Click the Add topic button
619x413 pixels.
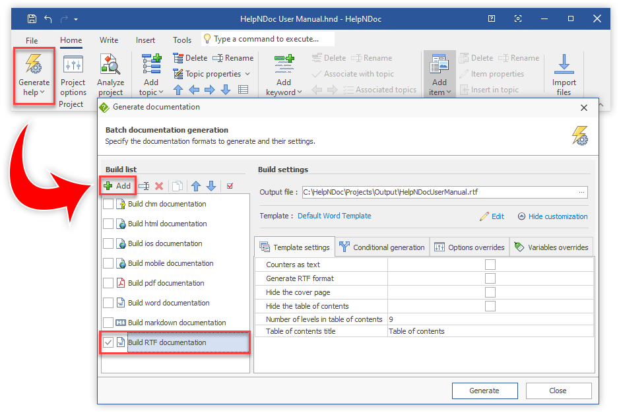pos(151,75)
